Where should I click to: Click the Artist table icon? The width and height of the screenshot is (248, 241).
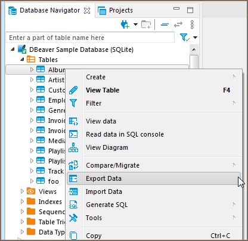pos(41,79)
